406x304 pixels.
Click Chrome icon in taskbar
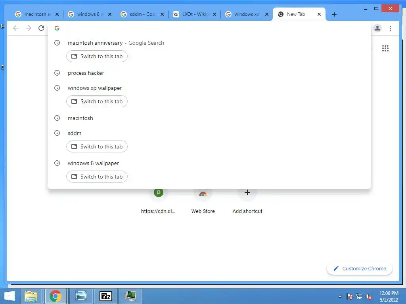56,296
